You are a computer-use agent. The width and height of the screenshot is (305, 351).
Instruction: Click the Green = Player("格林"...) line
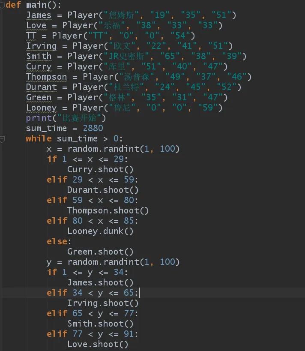coord(127,98)
